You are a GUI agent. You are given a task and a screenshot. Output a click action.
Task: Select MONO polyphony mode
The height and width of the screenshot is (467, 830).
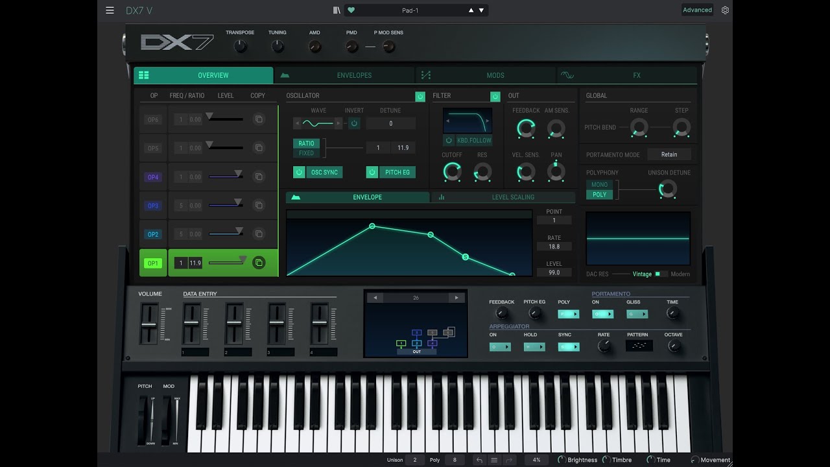(x=600, y=185)
